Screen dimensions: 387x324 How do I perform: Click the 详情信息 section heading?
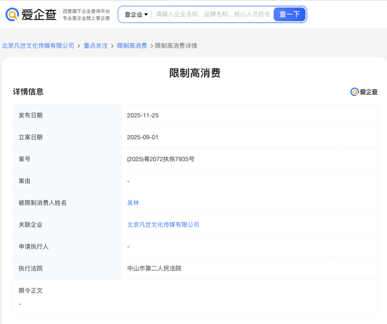click(28, 92)
